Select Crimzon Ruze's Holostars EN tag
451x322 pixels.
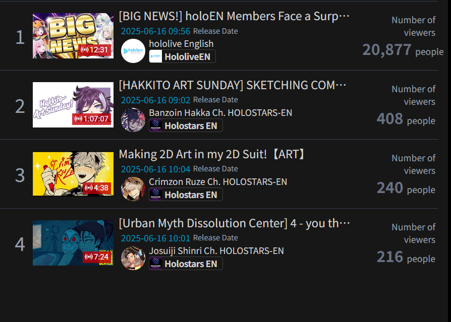coord(186,195)
